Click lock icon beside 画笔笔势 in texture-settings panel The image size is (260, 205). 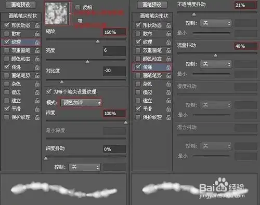[x=37, y=76]
